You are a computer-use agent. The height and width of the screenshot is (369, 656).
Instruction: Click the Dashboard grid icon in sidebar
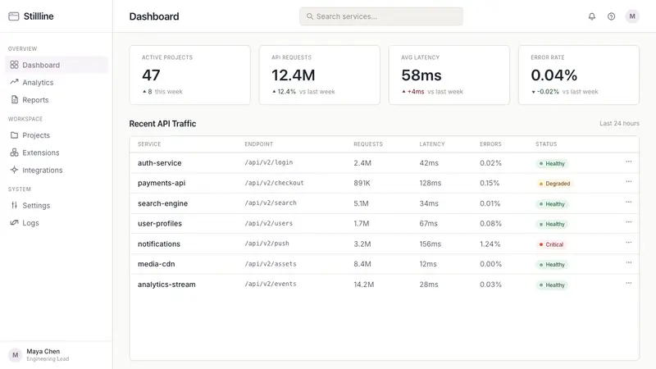(x=14, y=65)
